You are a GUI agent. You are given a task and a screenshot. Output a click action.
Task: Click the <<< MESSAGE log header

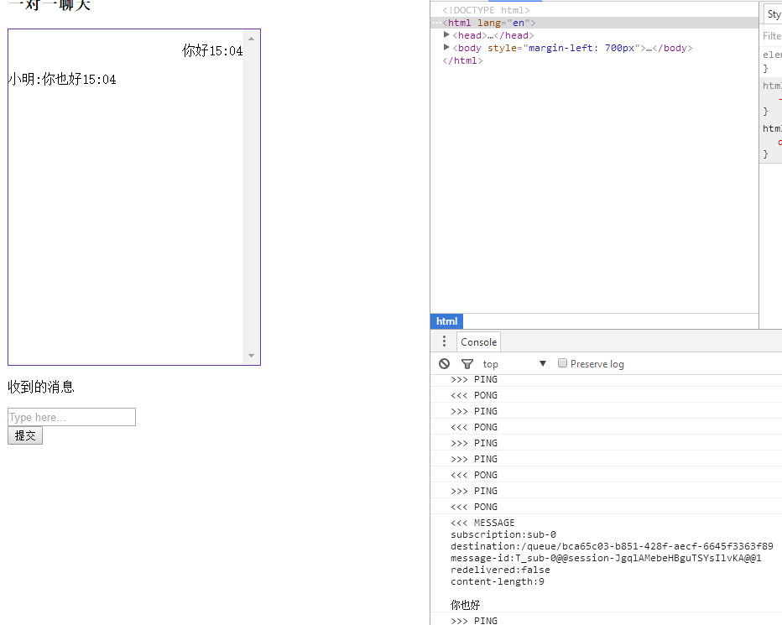(x=482, y=523)
